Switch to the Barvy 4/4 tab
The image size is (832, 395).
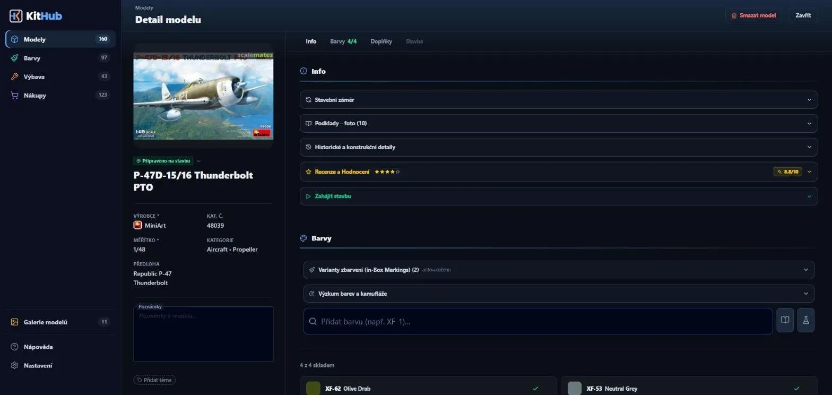[343, 41]
